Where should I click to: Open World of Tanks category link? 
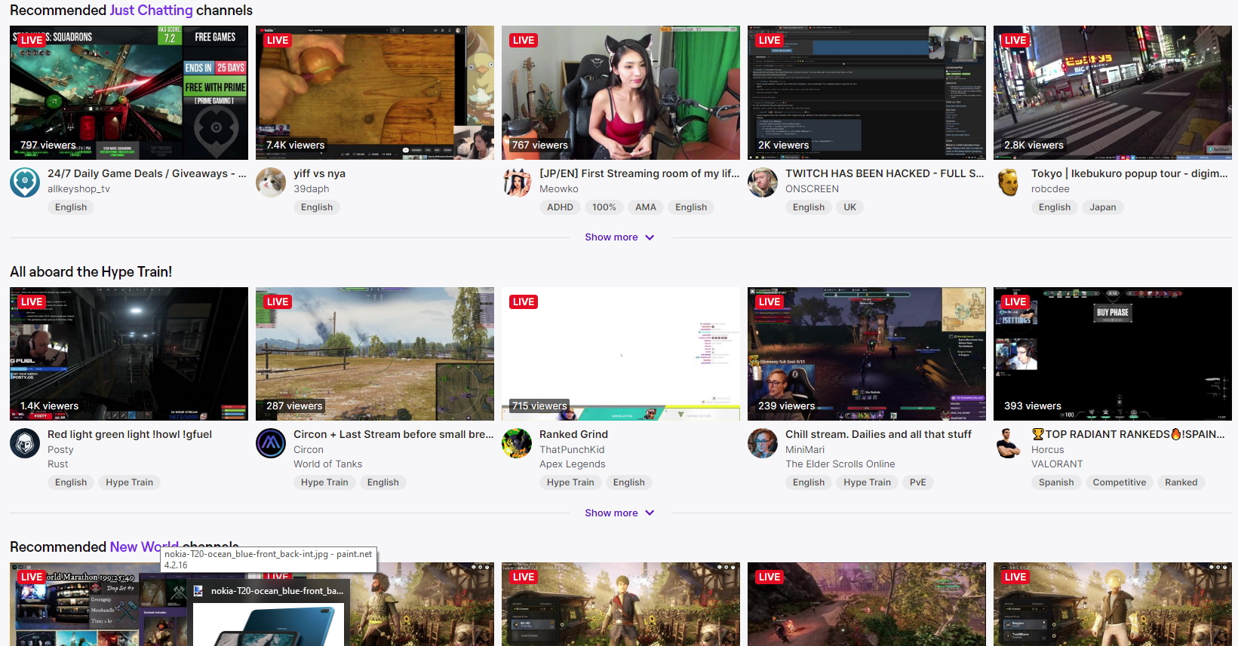(x=327, y=464)
